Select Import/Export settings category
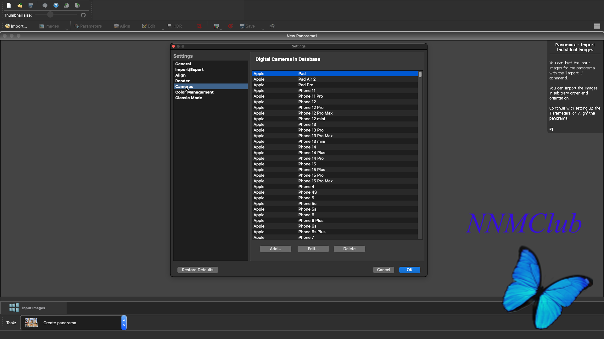This screenshot has height=339, width=604. click(x=210, y=69)
